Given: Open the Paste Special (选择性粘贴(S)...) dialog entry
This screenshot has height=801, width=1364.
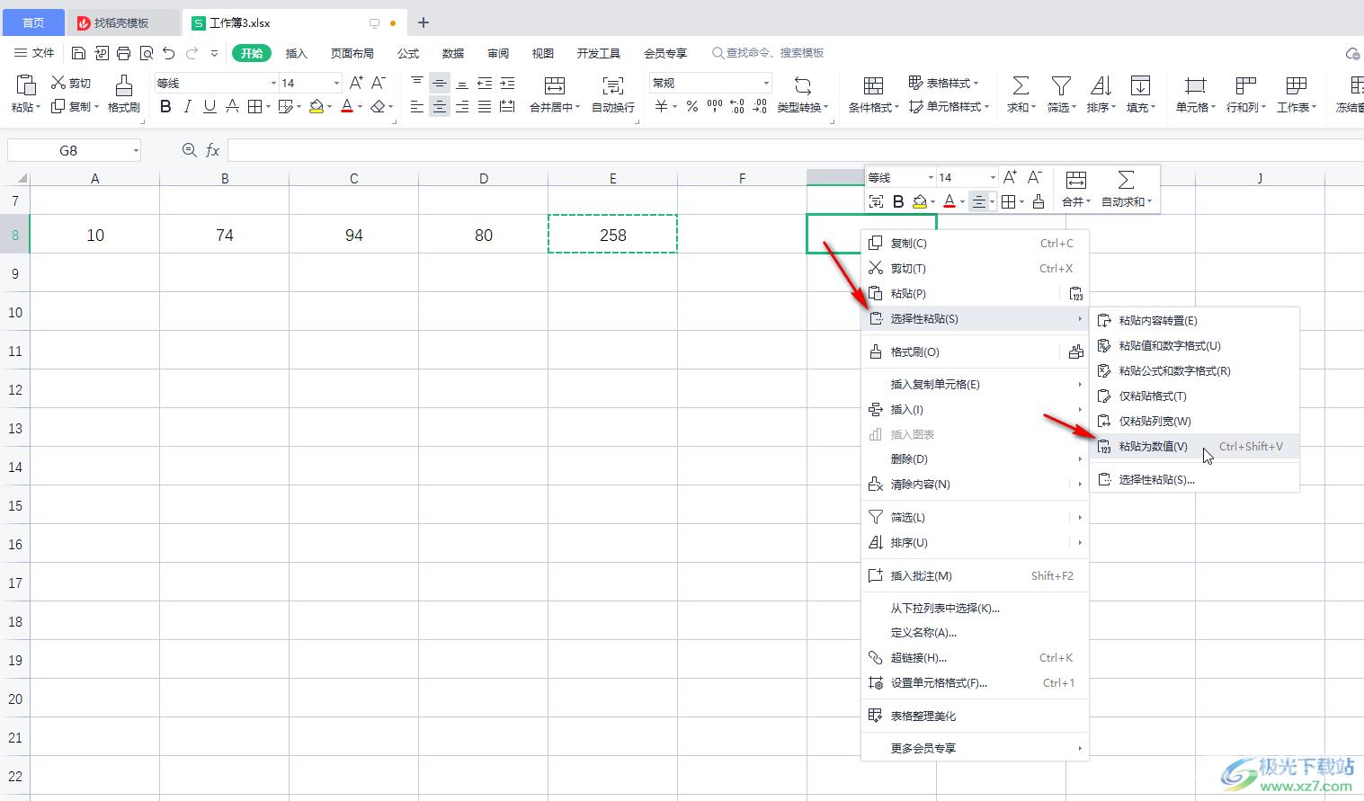Looking at the screenshot, I should click(1195, 479).
